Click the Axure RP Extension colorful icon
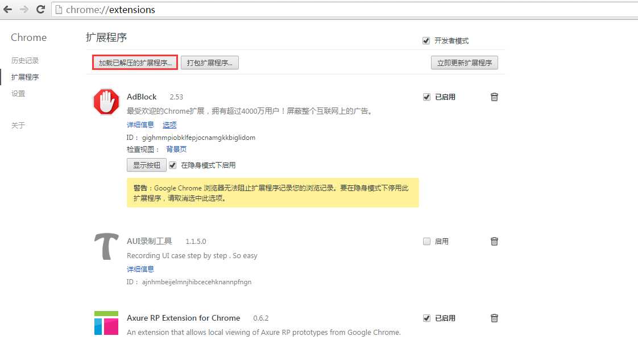Viewport: 638px width, 340px height. pos(106,322)
